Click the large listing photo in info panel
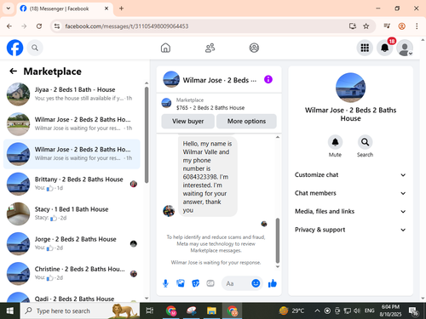Viewport: 426px width, 319px height. coord(350,88)
